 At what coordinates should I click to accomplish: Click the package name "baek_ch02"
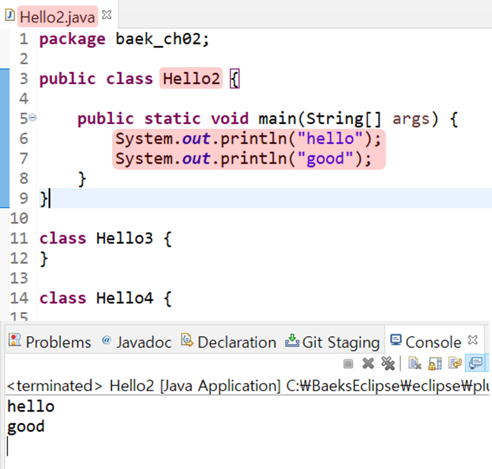click(x=158, y=39)
